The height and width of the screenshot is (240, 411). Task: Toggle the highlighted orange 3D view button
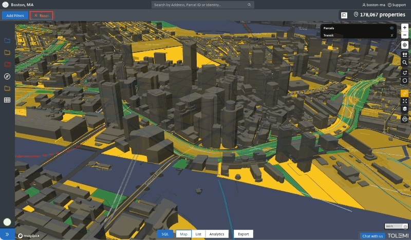click(x=405, y=93)
